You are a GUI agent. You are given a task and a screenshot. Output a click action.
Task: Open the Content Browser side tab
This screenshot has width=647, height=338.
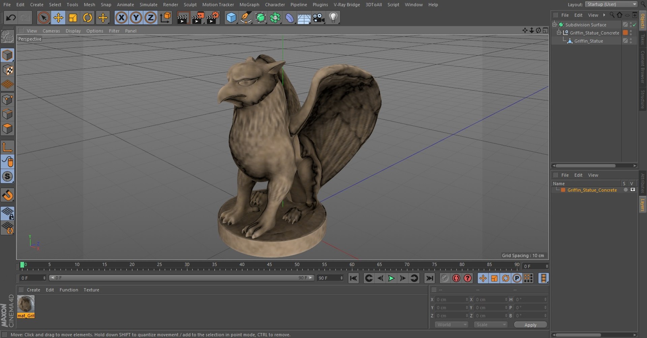(x=643, y=67)
